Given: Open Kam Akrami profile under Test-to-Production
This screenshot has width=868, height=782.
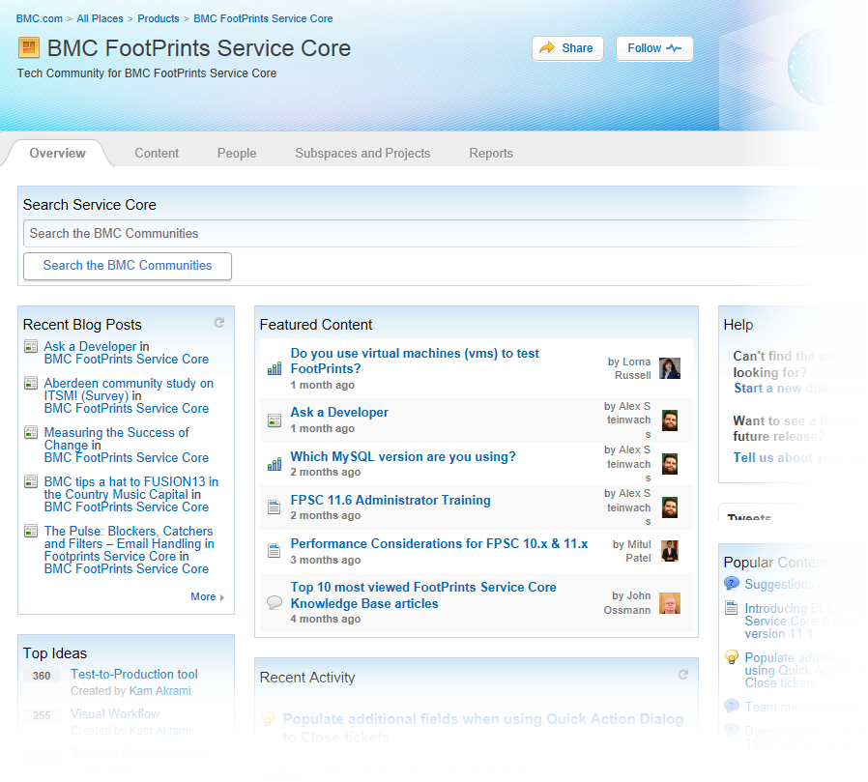Looking at the screenshot, I should click(160, 691).
